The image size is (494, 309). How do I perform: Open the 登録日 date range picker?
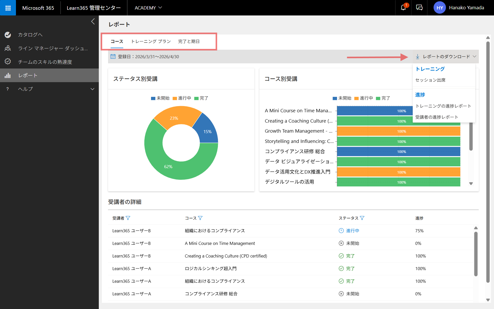tap(145, 57)
